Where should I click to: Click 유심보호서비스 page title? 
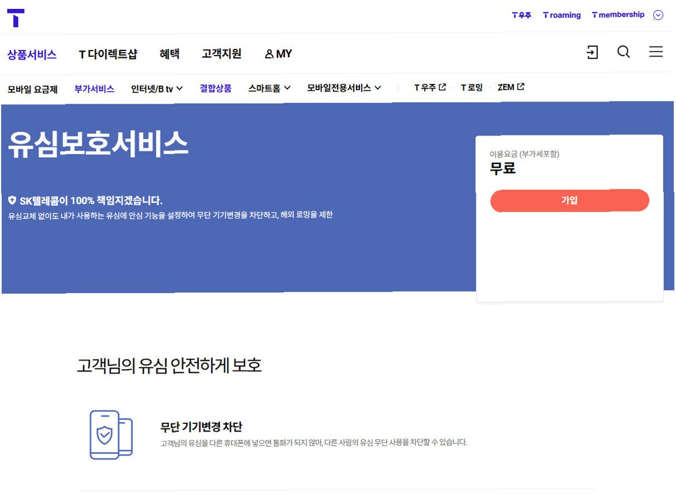click(x=98, y=144)
